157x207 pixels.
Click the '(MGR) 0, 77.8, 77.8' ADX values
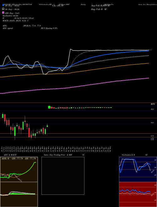pos(32,26)
